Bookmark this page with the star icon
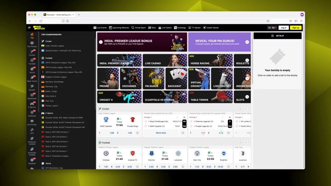 (x=268, y=21)
